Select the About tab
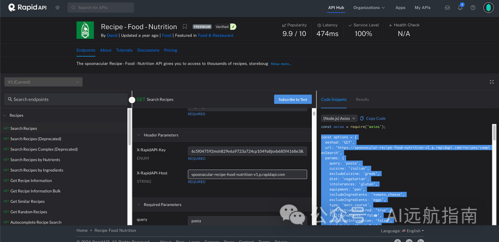Viewport: 499px width, 242px height. tap(106, 50)
